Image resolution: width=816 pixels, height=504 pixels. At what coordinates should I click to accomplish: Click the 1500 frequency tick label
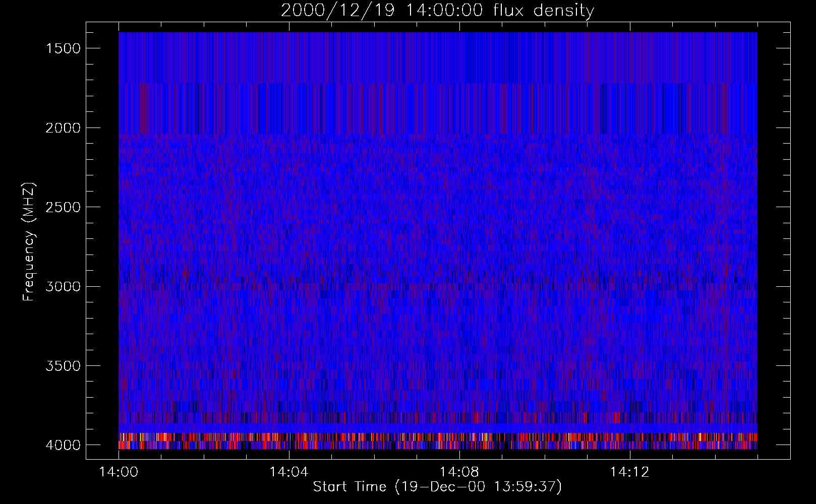click(63, 48)
